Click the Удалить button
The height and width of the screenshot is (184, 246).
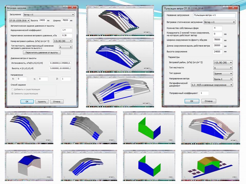(42, 101)
